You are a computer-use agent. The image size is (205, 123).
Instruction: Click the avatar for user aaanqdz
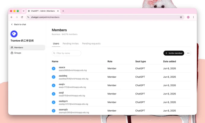[x=54, y=111]
